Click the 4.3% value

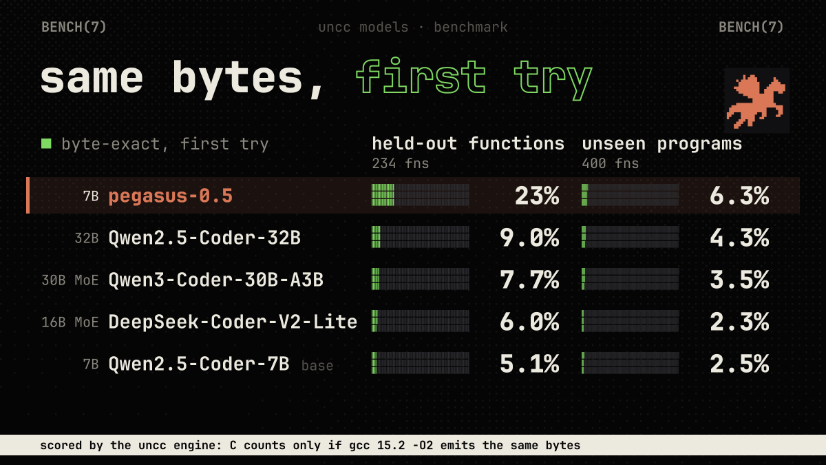739,238
